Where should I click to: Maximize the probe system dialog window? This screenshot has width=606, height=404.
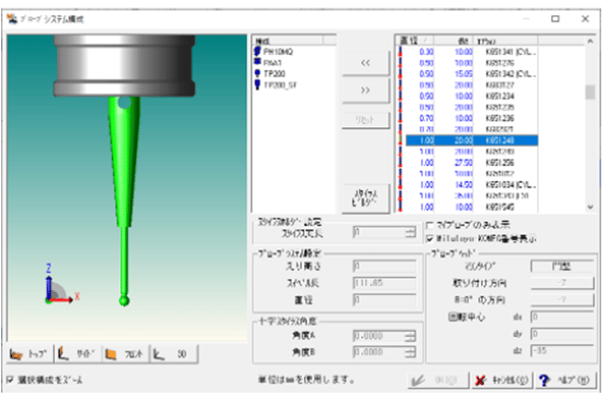555,19
